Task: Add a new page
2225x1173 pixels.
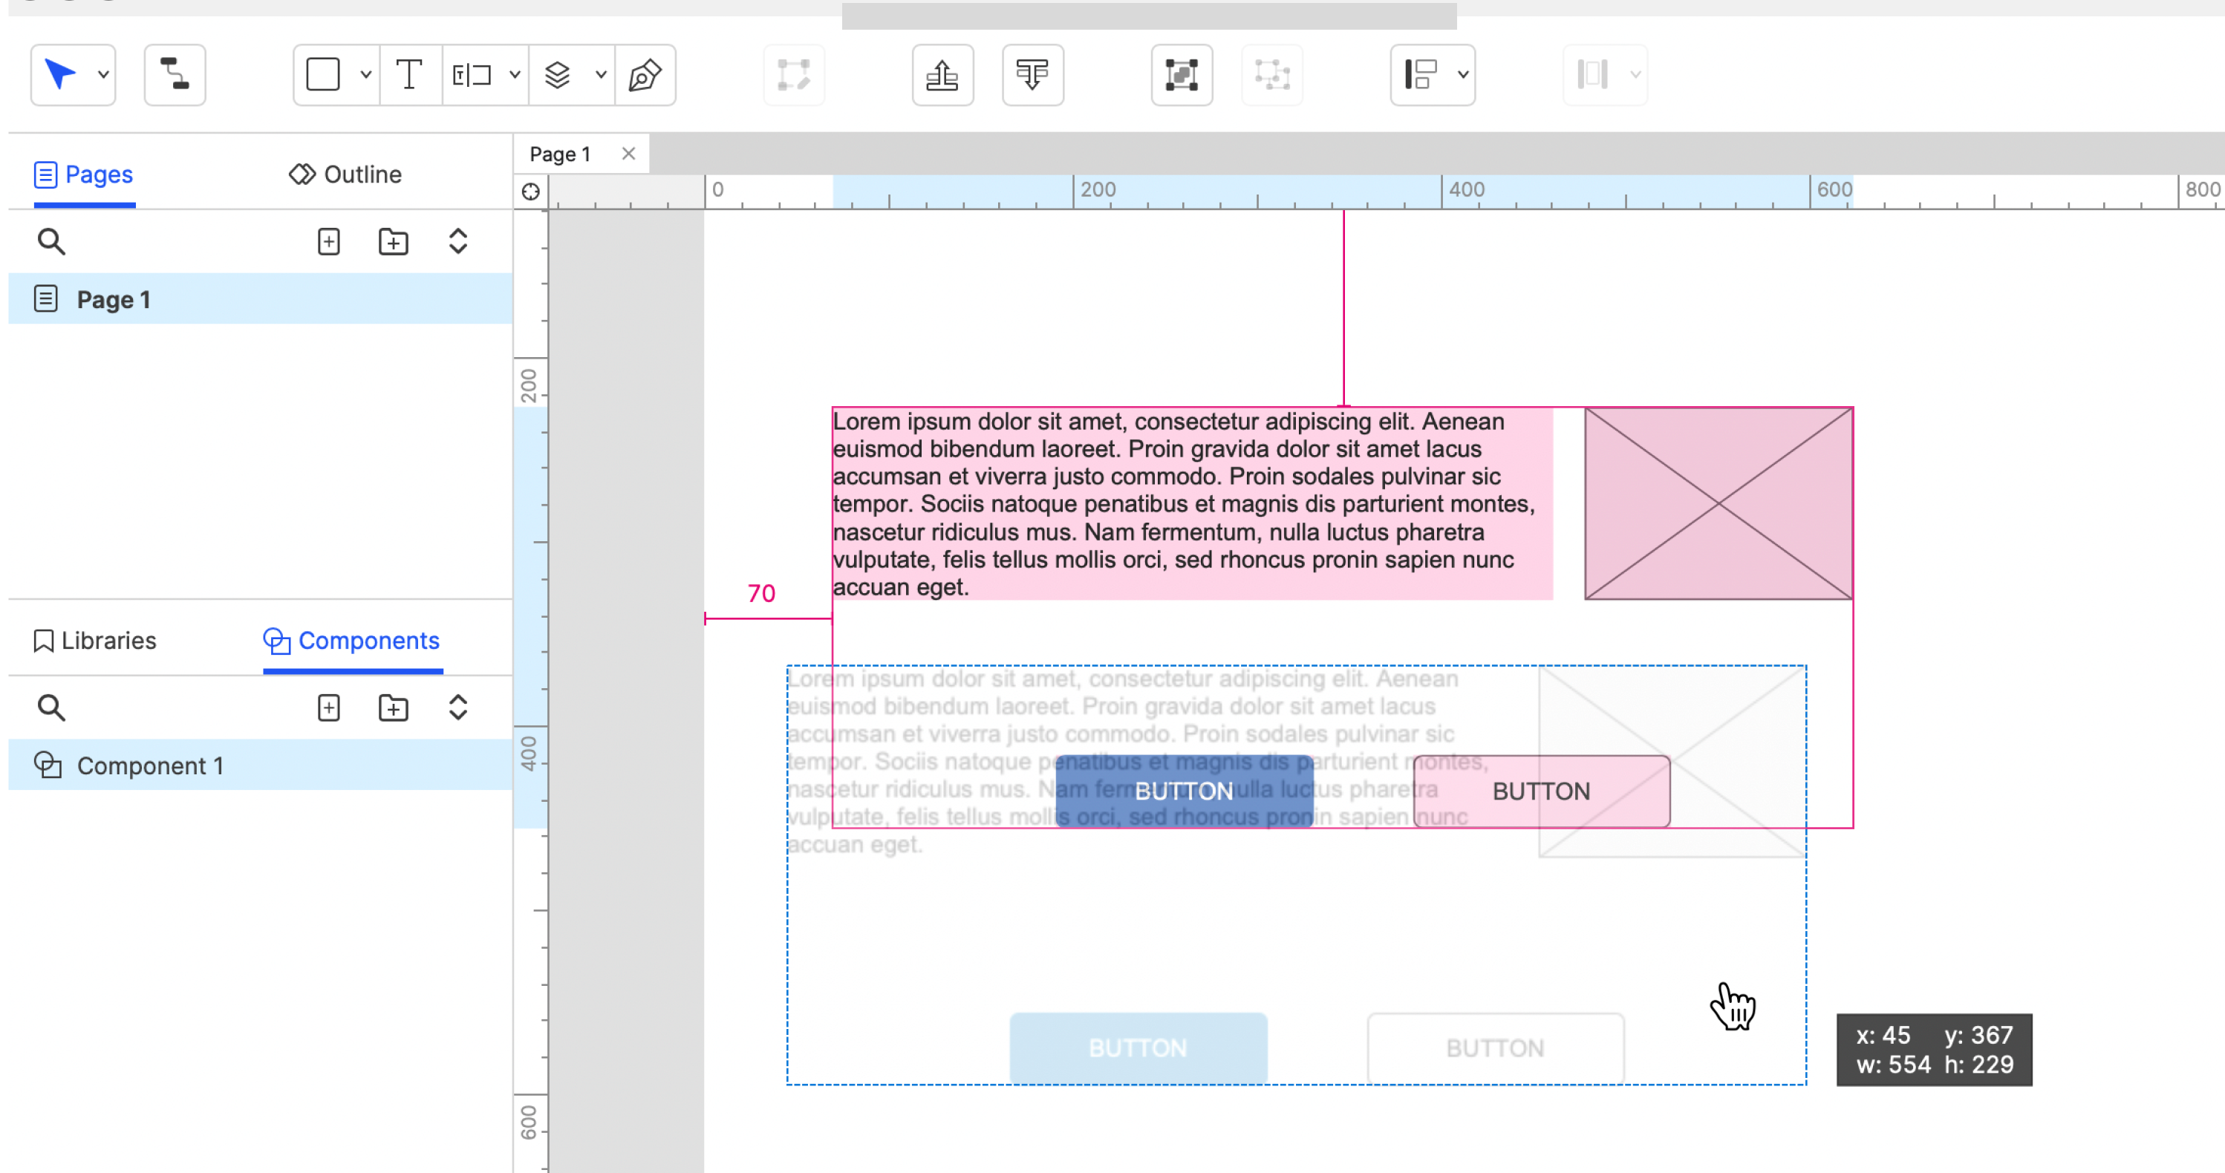Action: 329,242
